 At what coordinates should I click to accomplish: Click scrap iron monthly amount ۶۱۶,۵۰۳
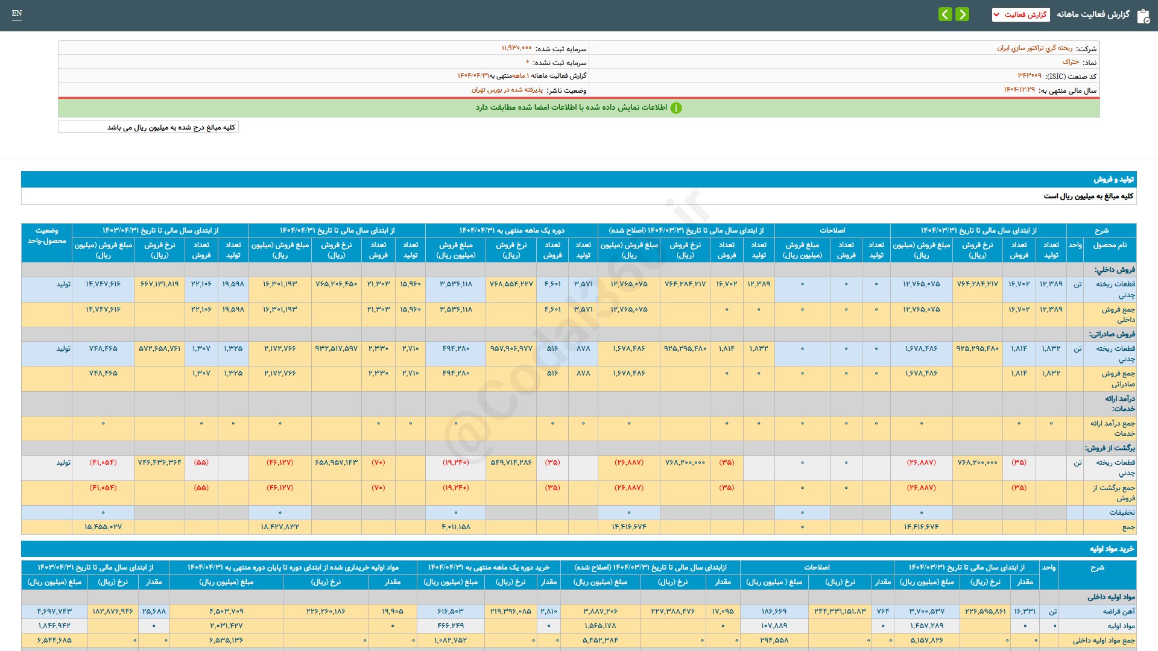(x=451, y=612)
